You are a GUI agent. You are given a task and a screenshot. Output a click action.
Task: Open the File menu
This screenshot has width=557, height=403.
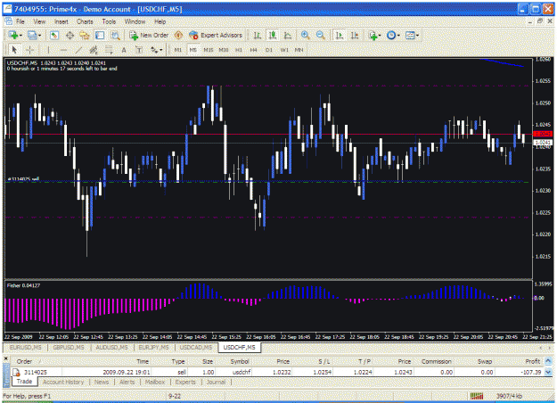tap(20, 21)
